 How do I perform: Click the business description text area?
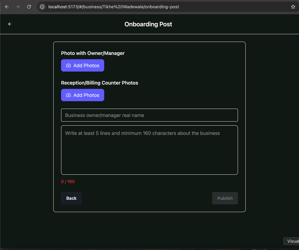tap(149, 150)
